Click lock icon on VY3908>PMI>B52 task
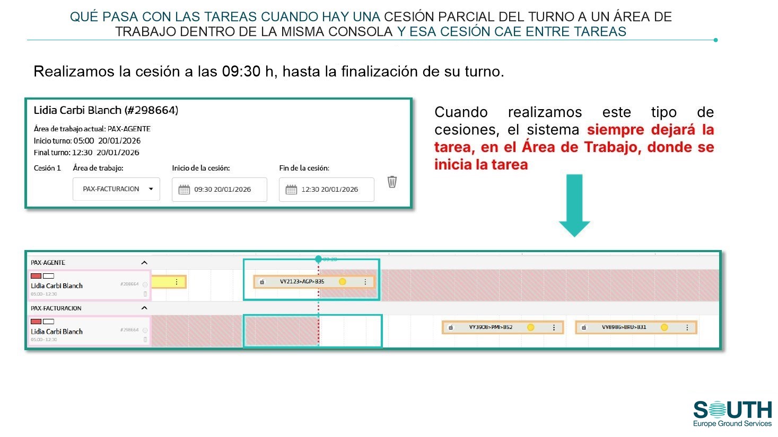This screenshot has height=437, width=778. (451, 327)
